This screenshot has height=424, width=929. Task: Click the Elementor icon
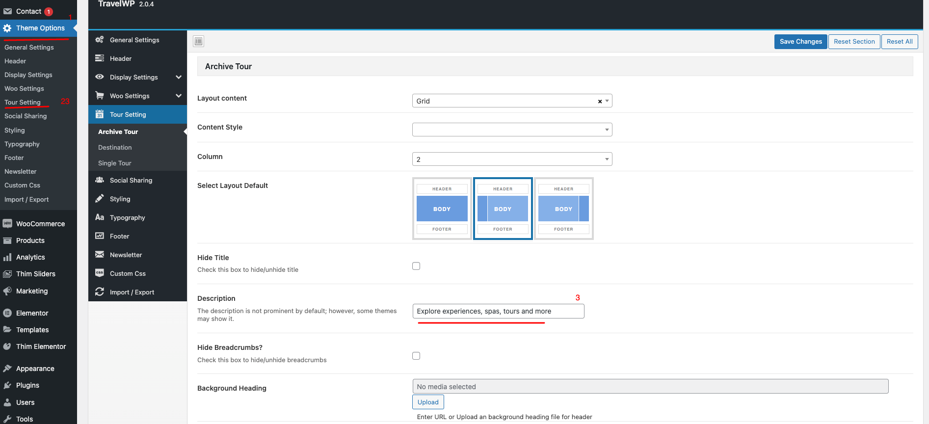pos(7,313)
